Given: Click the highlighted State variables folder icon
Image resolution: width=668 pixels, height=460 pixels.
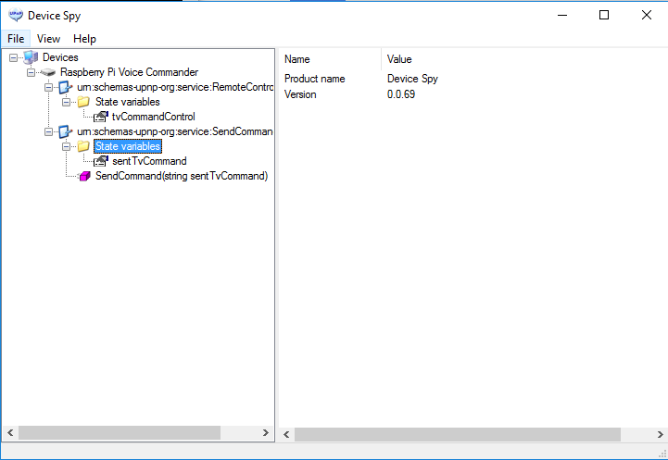Looking at the screenshot, I should tap(83, 146).
